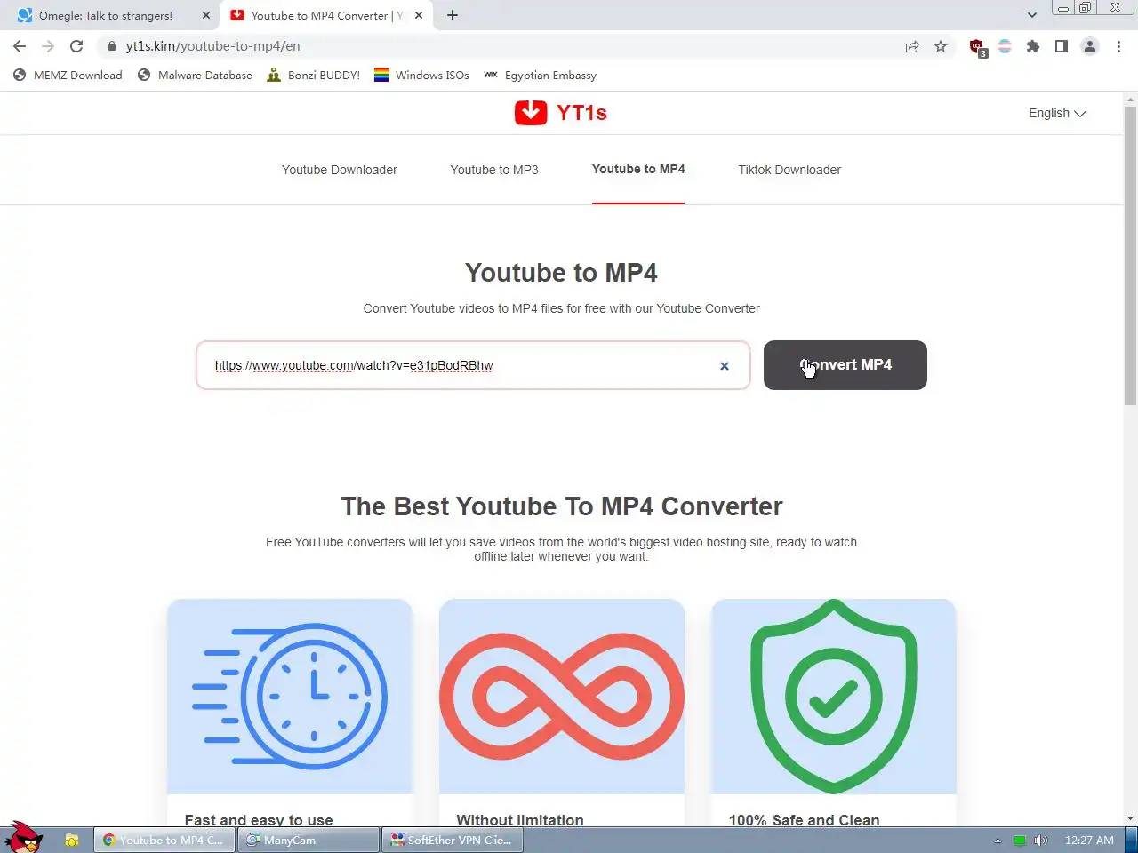The height and width of the screenshot is (853, 1138).
Task: Select the Youtube to MP4 nav item
Action: tap(638, 169)
